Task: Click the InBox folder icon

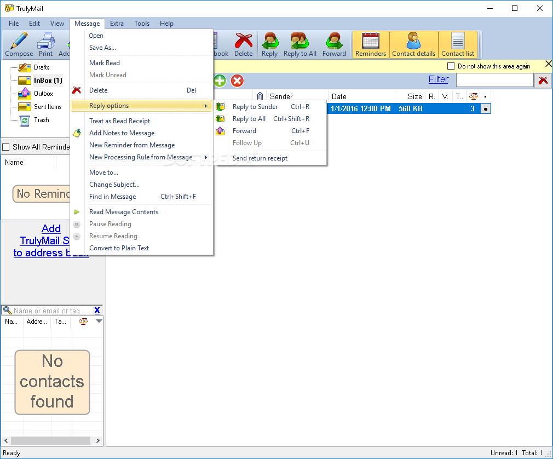Action: (x=25, y=81)
